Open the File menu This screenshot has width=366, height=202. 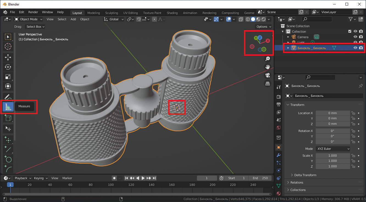12,12
